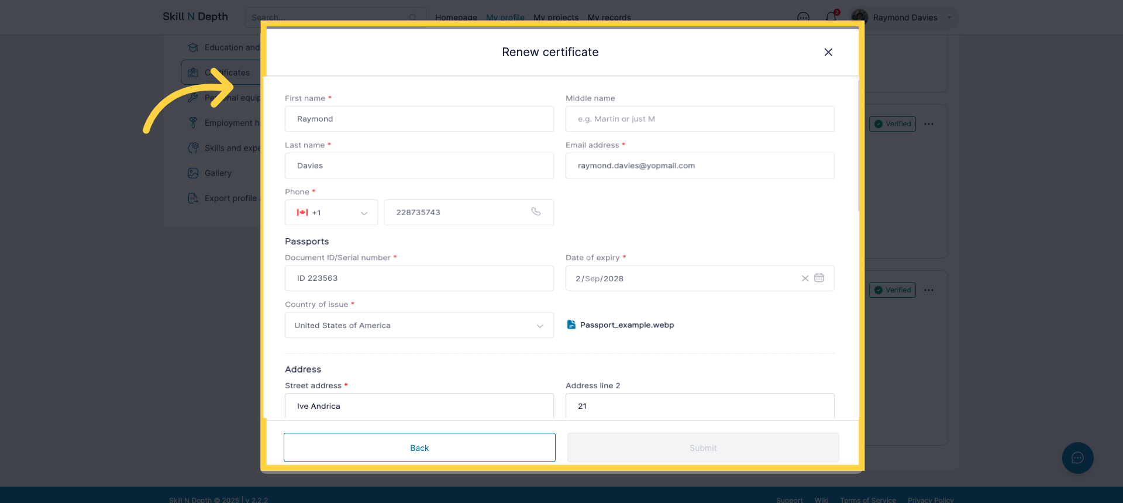Screen dimensions: 1123x503
Task: Click the Date of expiry field
Action: 700,278
